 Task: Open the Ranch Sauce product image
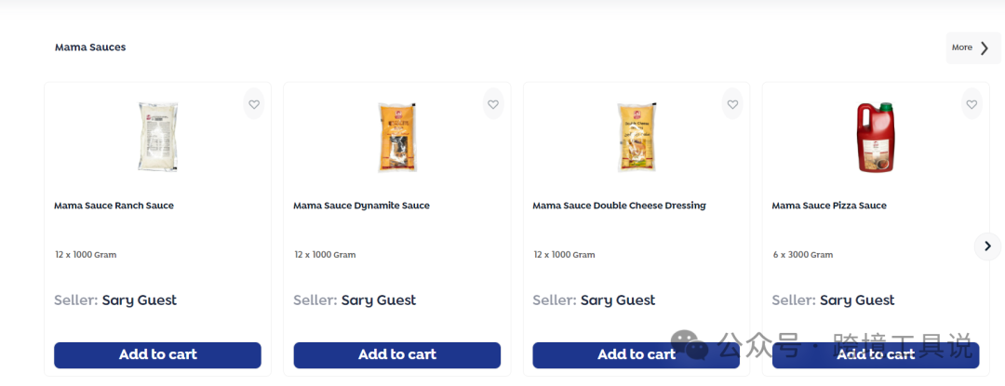pos(157,136)
